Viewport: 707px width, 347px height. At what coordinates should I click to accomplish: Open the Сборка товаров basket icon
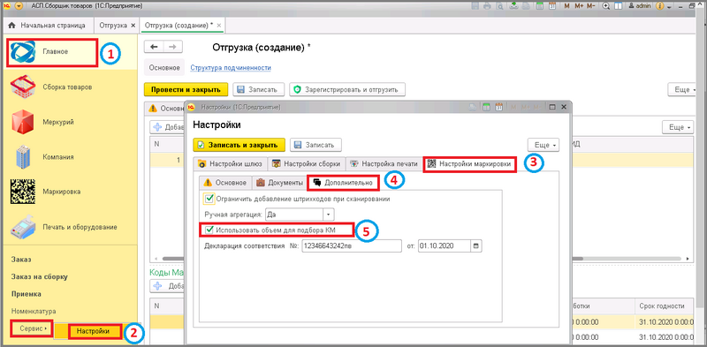pos(23,87)
